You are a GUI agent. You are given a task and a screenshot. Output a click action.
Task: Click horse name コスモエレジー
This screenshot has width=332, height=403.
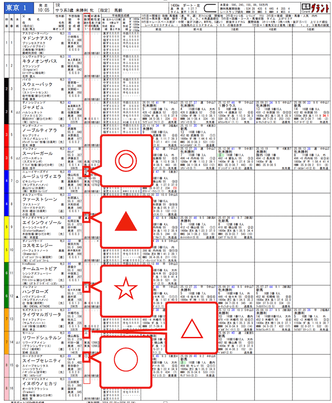(x=31, y=251)
